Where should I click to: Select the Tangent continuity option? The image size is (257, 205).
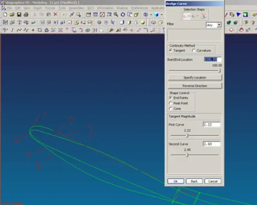tap(177, 51)
